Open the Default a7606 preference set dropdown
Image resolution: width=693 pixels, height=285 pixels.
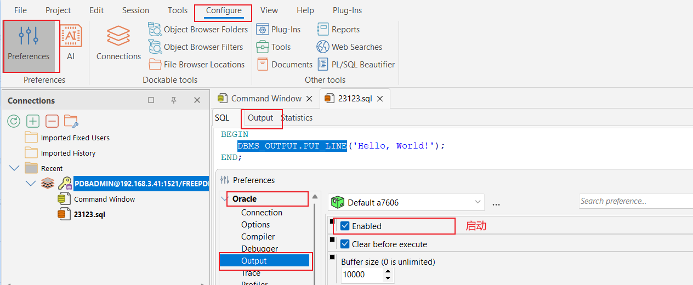(477, 202)
